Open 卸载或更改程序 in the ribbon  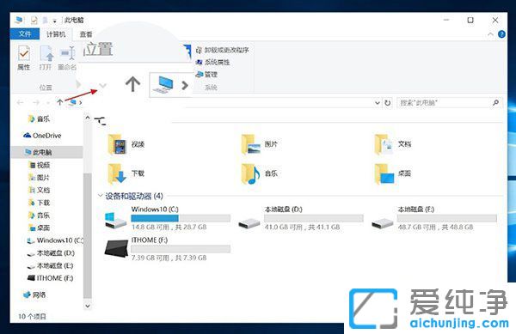pos(223,50)
